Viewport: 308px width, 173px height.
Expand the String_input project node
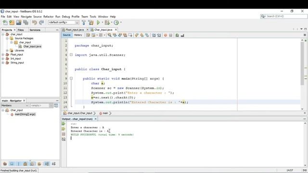3,63
